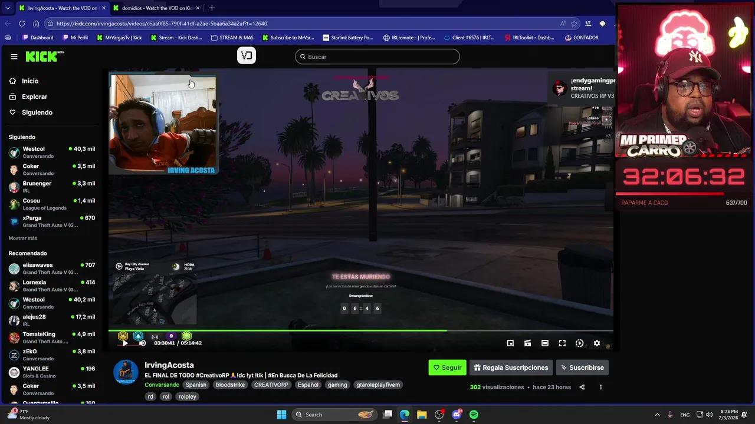Reload the page

tap(22, 24)
